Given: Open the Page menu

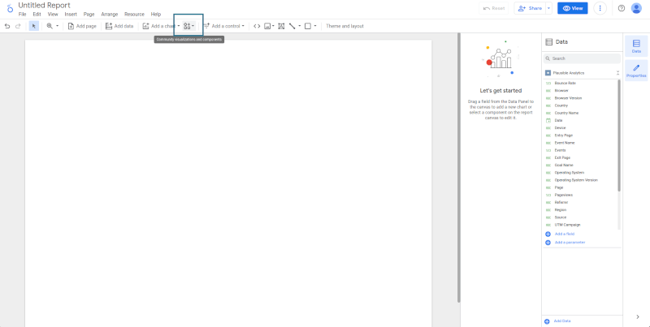Looking at the screenshot, I should tap(89, 14).
